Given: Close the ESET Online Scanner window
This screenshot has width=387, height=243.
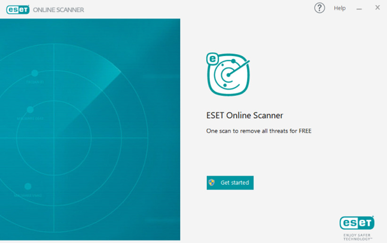Looking at the screenshot, I should point(378,8).
